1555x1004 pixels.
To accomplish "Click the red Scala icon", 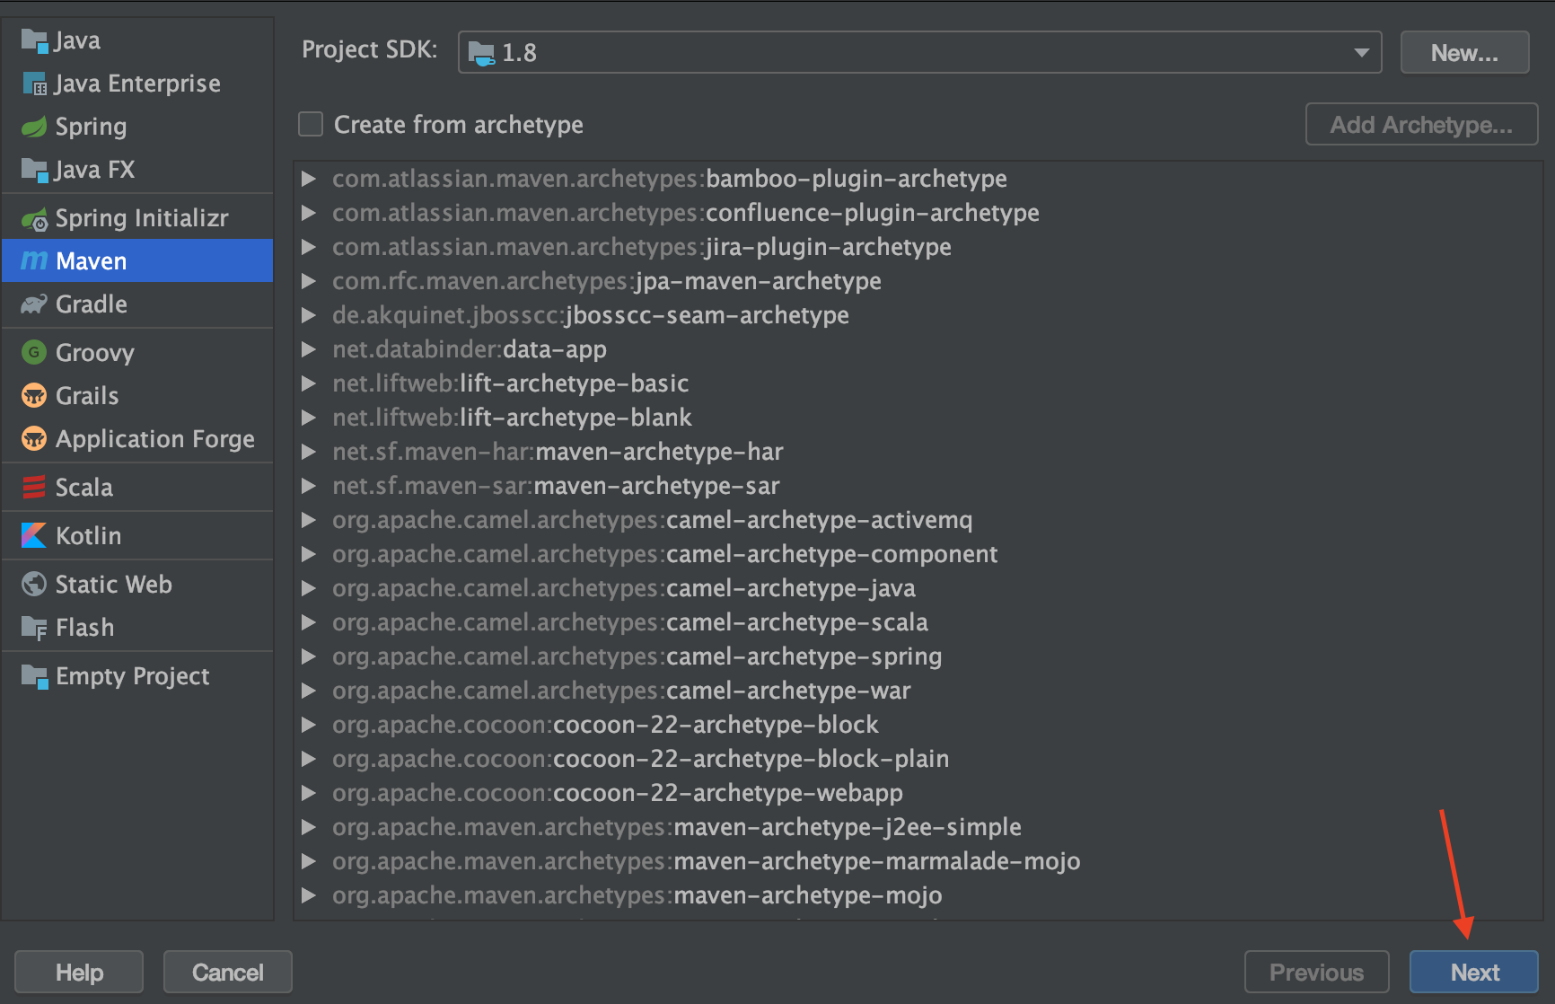I will (x=34, y=487).
